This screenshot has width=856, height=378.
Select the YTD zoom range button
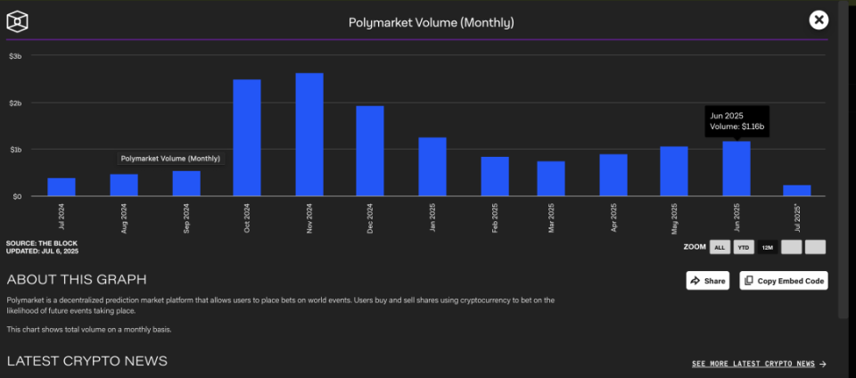tap(744, 247)
